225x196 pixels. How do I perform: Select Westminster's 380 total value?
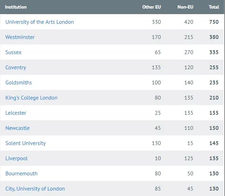click(214, 37)
